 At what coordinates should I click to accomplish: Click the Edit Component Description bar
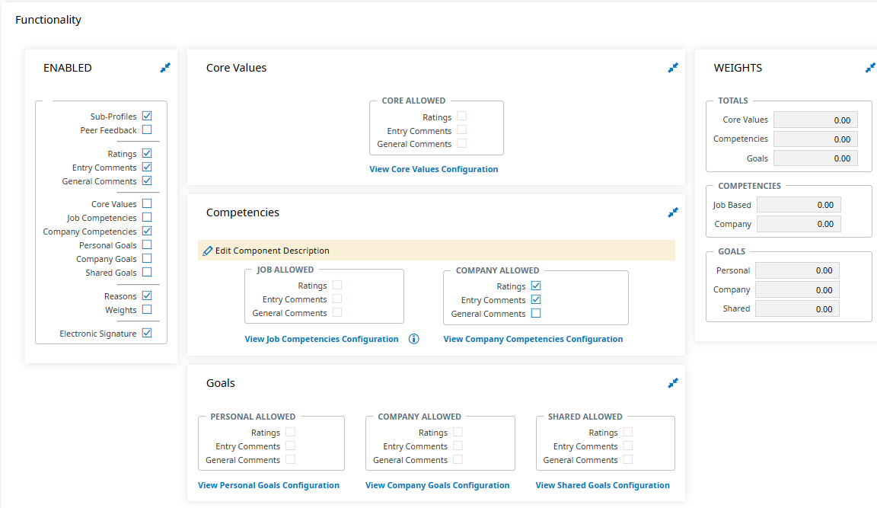tap(436, 251)
